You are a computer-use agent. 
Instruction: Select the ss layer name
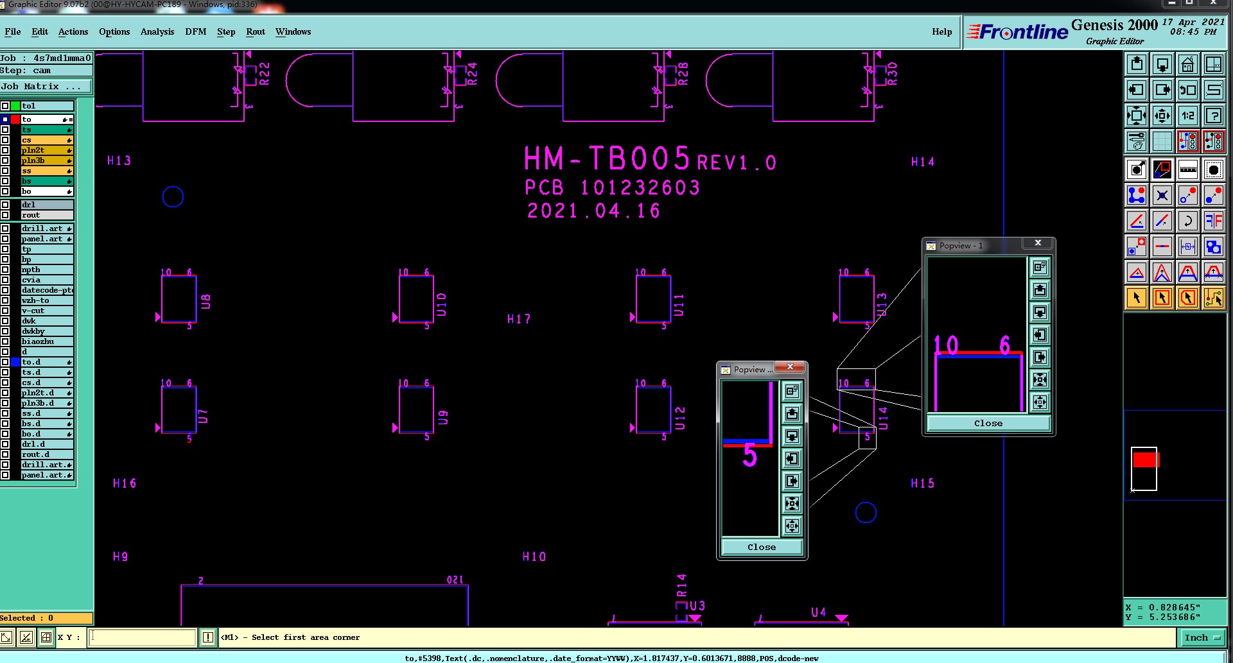coord(47,171)
